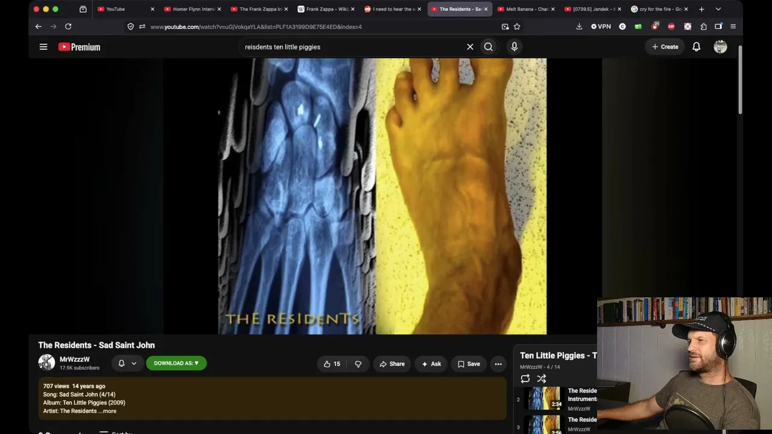Viewport: 772px width, 434px height.
Task: Open a new browser tab
Action: point(701,9)
